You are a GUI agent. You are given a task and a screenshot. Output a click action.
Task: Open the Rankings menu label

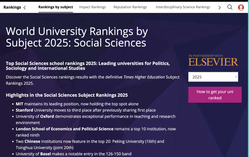pyautogui.click(x=12, y=7)
